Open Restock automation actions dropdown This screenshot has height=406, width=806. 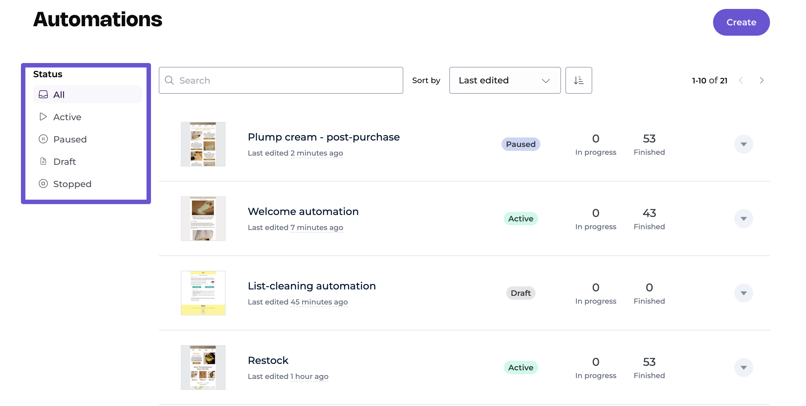(x=743, y=367)
